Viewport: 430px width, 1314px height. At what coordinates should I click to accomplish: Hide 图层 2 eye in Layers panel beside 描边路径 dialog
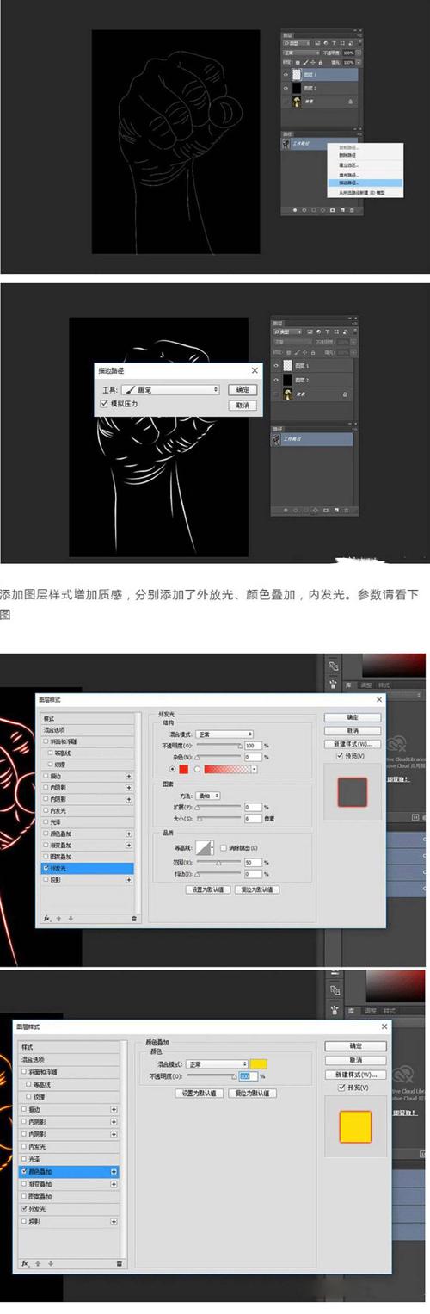tap(277, 379)
